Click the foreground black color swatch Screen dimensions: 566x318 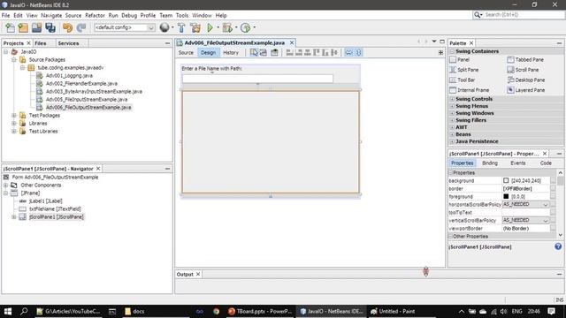point(506,196)
